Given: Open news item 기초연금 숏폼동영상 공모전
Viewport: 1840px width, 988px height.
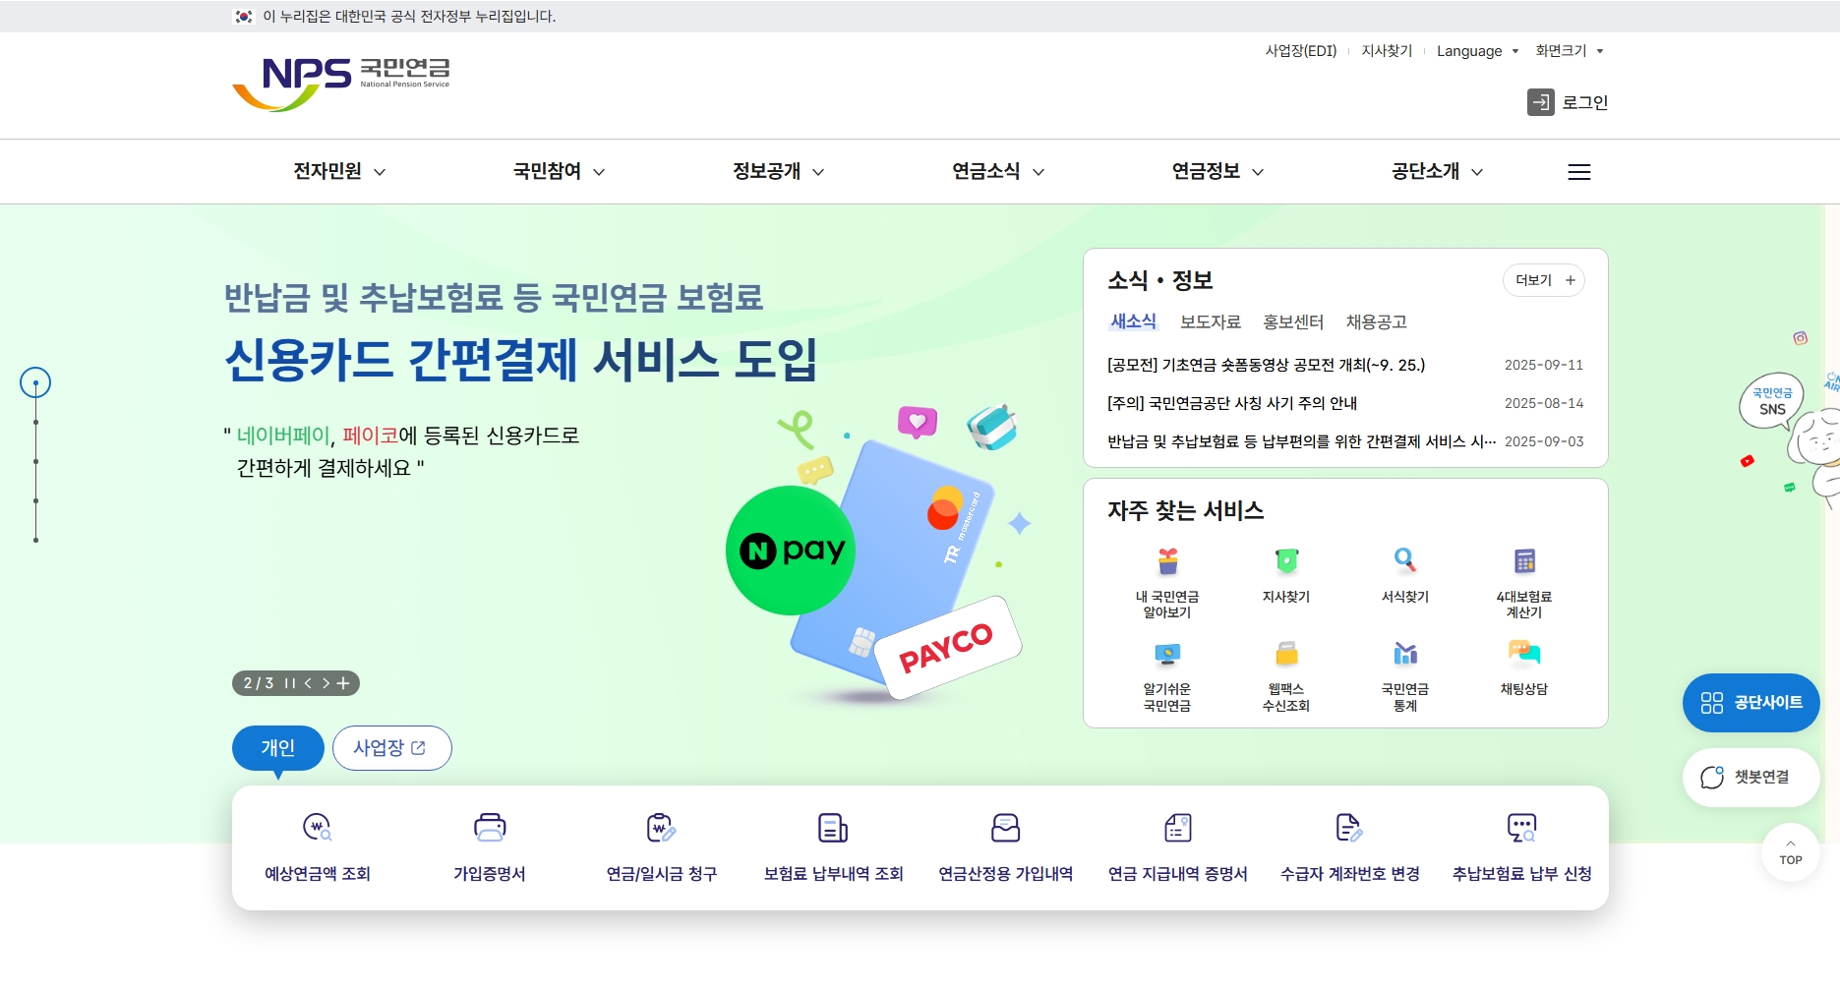Looking at the screenshot, I should point(1266,365).
